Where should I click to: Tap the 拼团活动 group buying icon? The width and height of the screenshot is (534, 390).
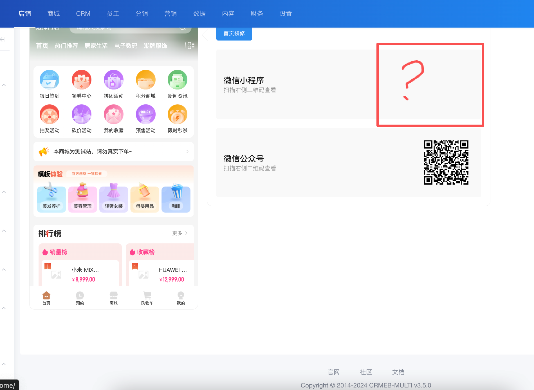click(x=114, y=80)
